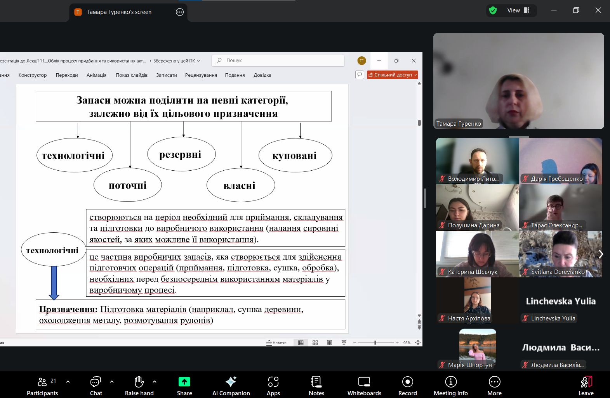This screenshot has height=398, width=610.
Task: Select Полушина Дарина video tile
Action: (x=477, y=207)
